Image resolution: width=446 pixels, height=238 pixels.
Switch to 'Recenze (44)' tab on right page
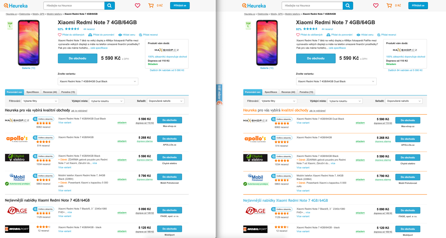288,92
